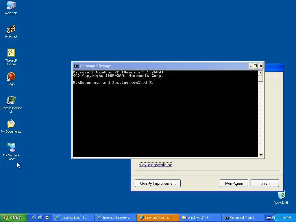
Task: Click the 'Microsoft Windows XP [Version 5.1.2600]' line
Action: coord(118,72)
